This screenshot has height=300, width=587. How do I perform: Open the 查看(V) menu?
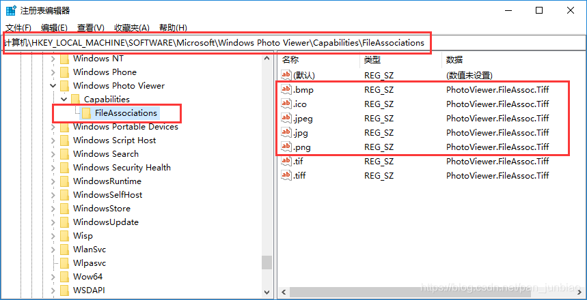coord(91,28)
